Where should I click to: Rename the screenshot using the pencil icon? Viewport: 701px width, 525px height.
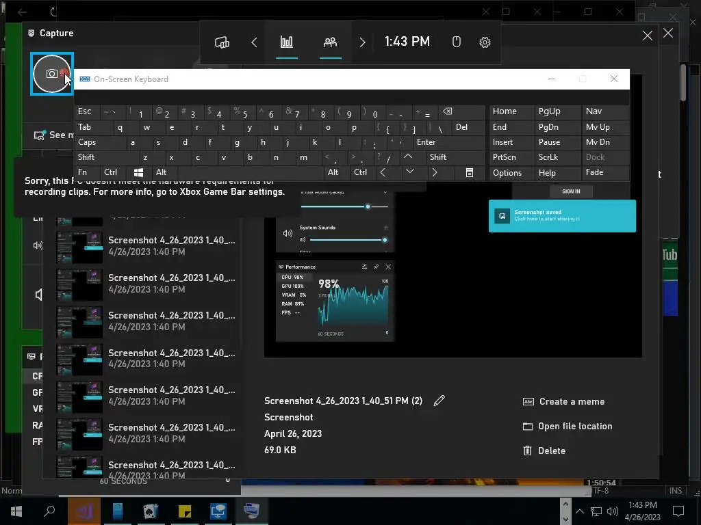439,401
